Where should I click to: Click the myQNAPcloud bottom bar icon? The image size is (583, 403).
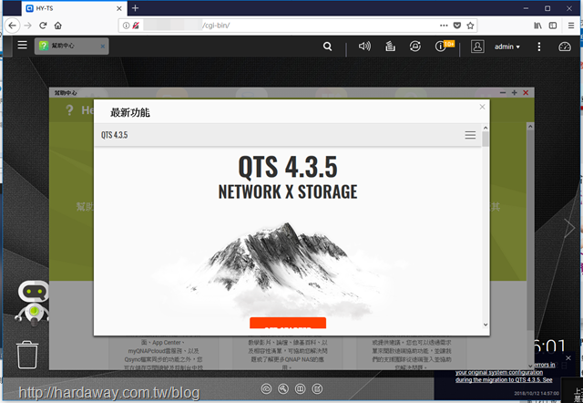266,388
